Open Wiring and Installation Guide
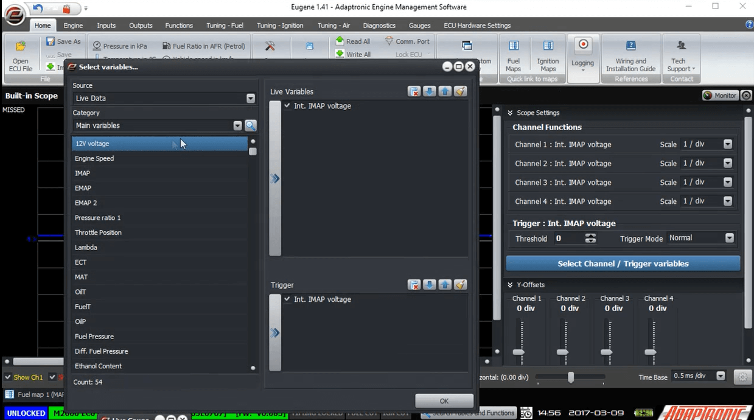This screenshot has height=420, width=754. [630, 56]
